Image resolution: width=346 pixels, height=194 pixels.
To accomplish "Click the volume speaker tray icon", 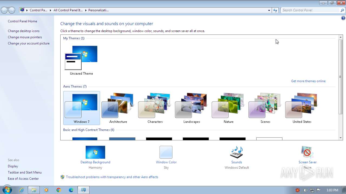I will pos(305,190).
